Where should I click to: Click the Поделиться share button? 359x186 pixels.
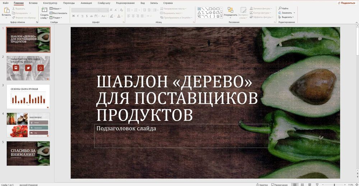[x=347, y=3]
